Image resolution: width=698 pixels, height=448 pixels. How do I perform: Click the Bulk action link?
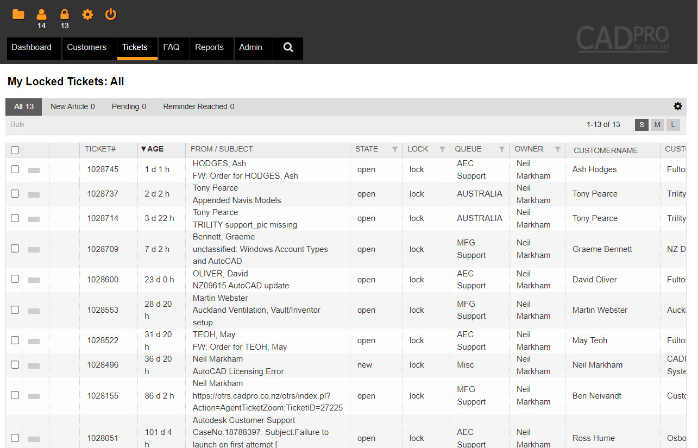pos(17,124)
